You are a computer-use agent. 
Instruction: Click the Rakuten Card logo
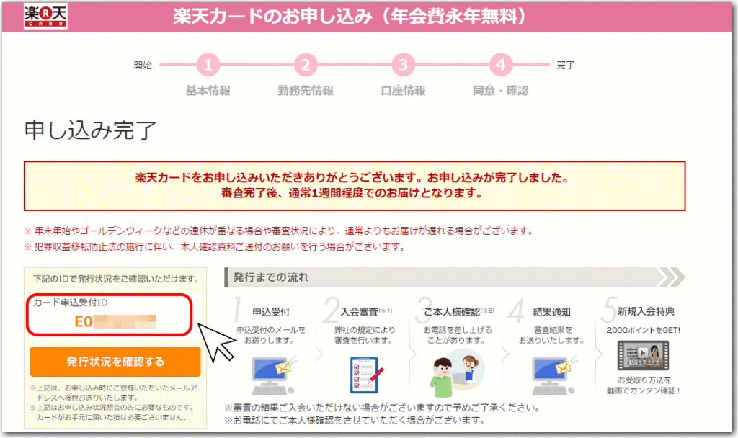(45, 16)
